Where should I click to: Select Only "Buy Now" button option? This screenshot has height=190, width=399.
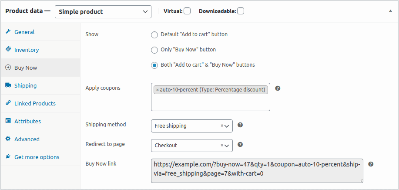point(154,50)
